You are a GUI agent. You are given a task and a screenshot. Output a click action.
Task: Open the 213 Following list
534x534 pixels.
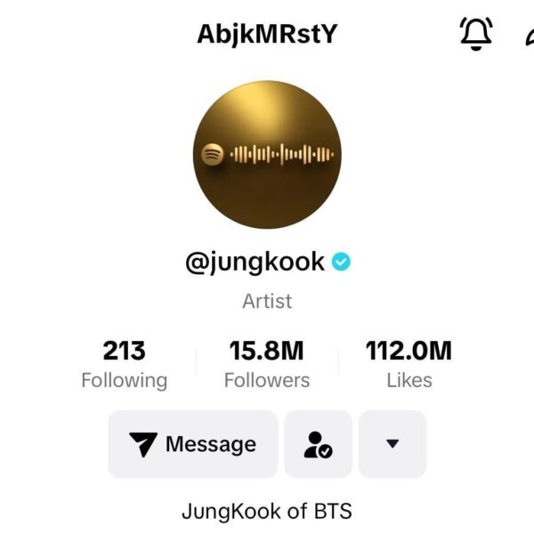[125, 364]
